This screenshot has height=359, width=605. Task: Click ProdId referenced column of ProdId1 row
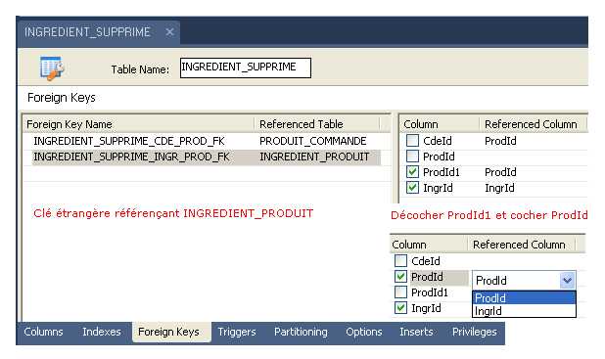point(500,172)
